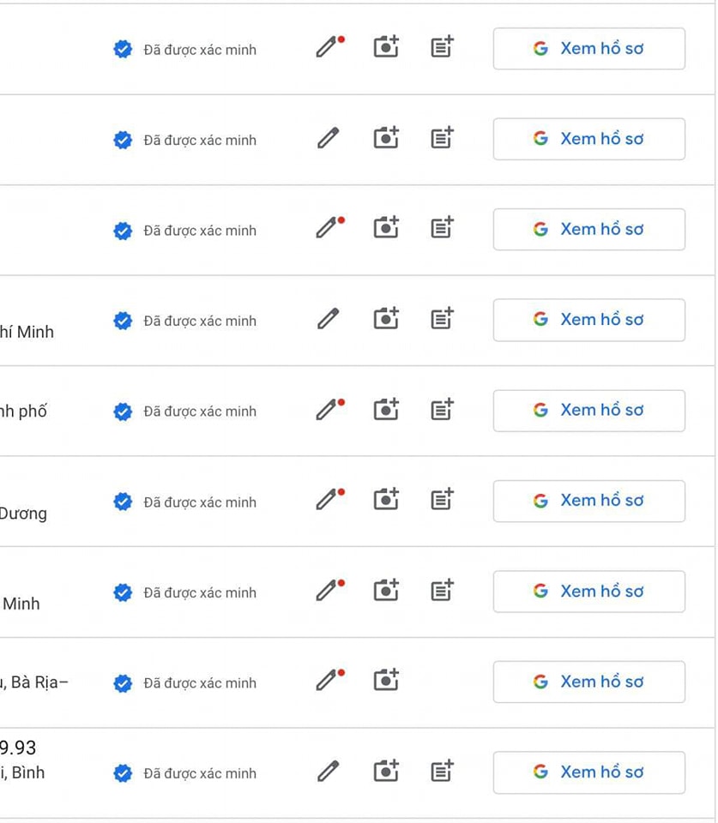The height and width of the screenshot is (823, 718).
Task: Add a photo to the bottom "Bình" listing
Action: [385, 770]
